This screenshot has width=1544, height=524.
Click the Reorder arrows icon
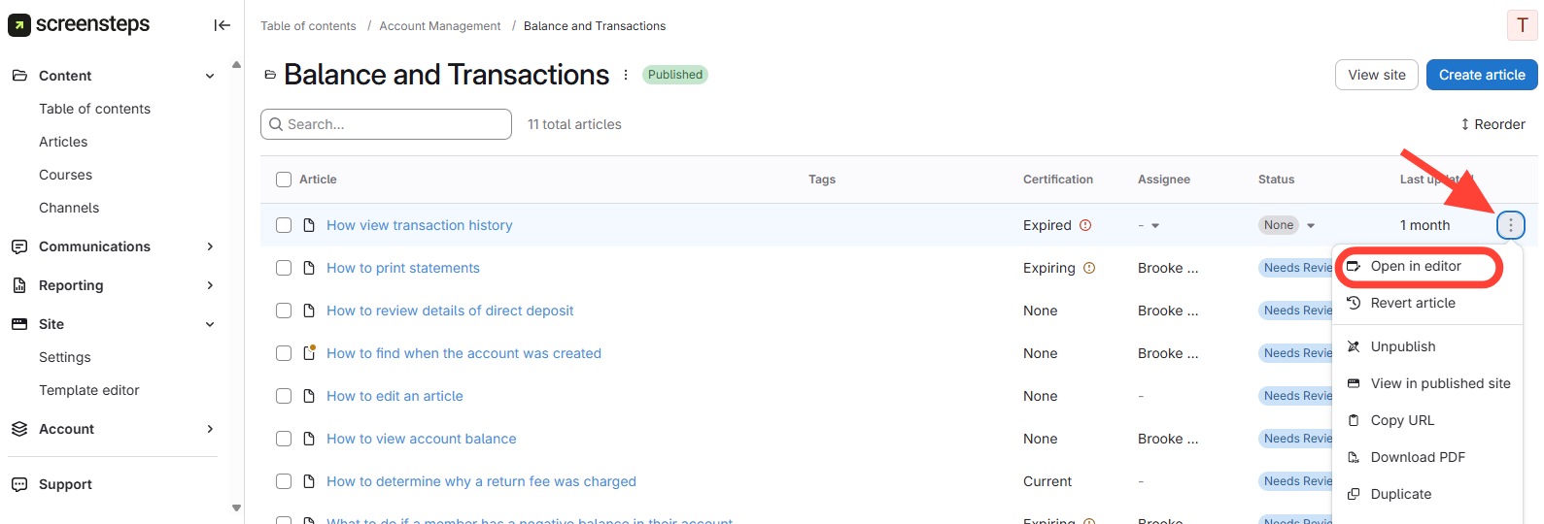point(1464,124)
